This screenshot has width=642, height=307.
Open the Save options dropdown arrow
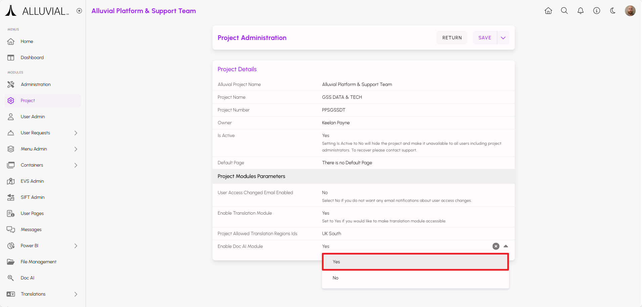[503, 38]
